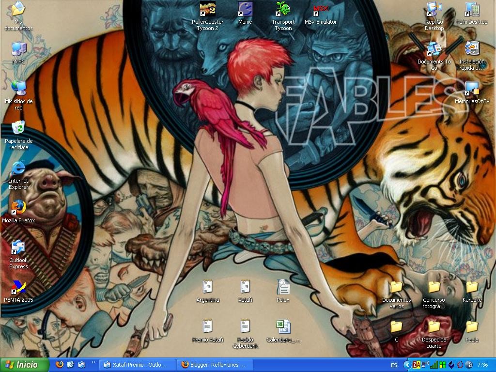496x372 pixels.
Task: Open green signal strength bars tray icon
Action: pos(434,365)
